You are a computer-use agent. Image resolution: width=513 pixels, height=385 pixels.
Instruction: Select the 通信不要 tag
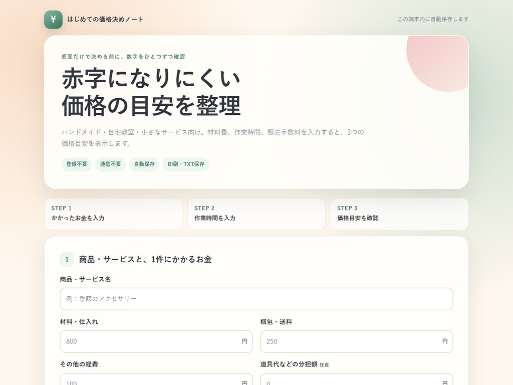[x=110, y=164]
